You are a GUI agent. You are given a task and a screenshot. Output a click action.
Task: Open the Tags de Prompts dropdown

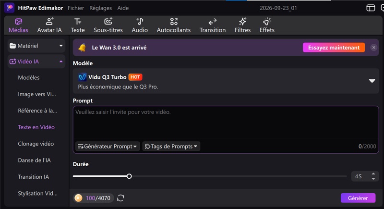[171, 146]
